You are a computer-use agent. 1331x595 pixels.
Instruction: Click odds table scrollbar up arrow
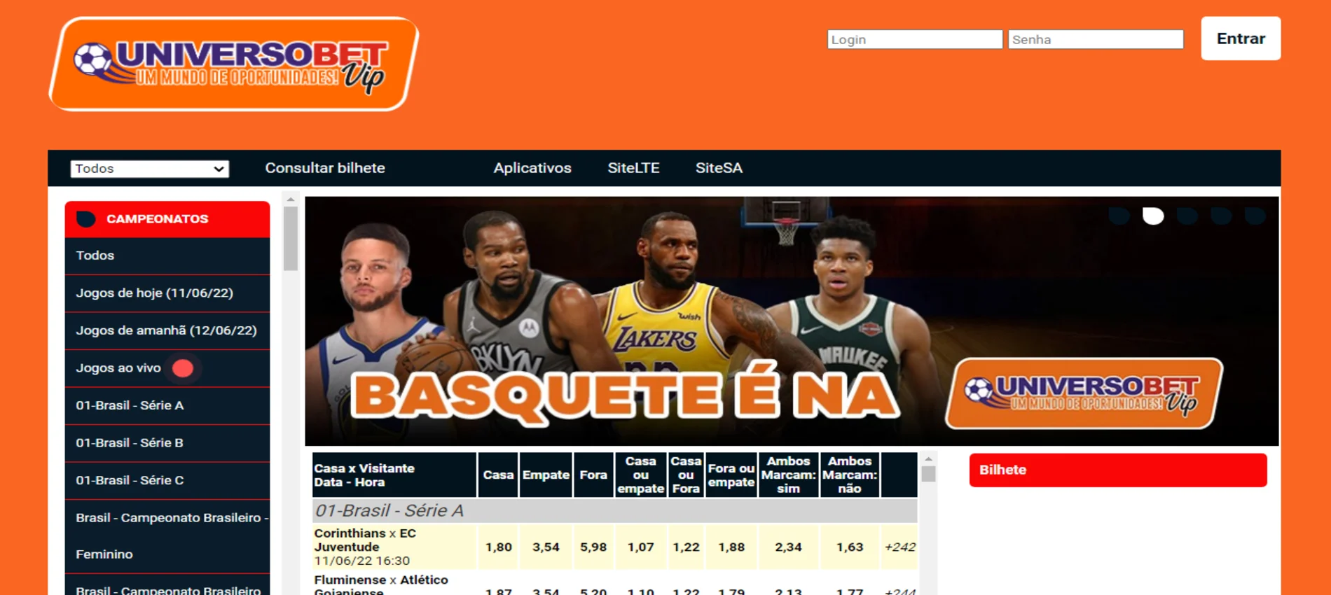[x=928, y=460]
